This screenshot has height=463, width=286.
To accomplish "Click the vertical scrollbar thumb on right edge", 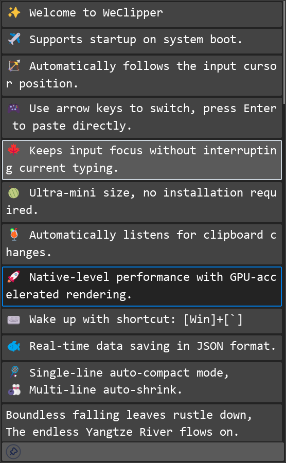I will [x=284, y=53].
